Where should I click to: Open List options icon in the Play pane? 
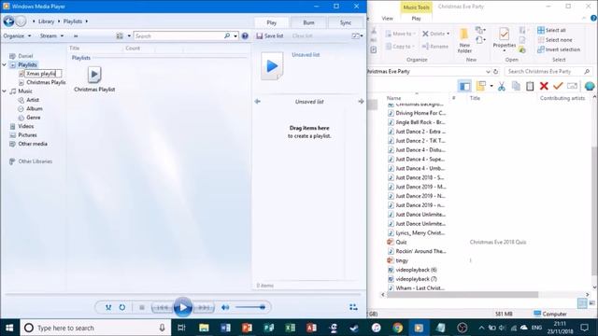(355, 35)
